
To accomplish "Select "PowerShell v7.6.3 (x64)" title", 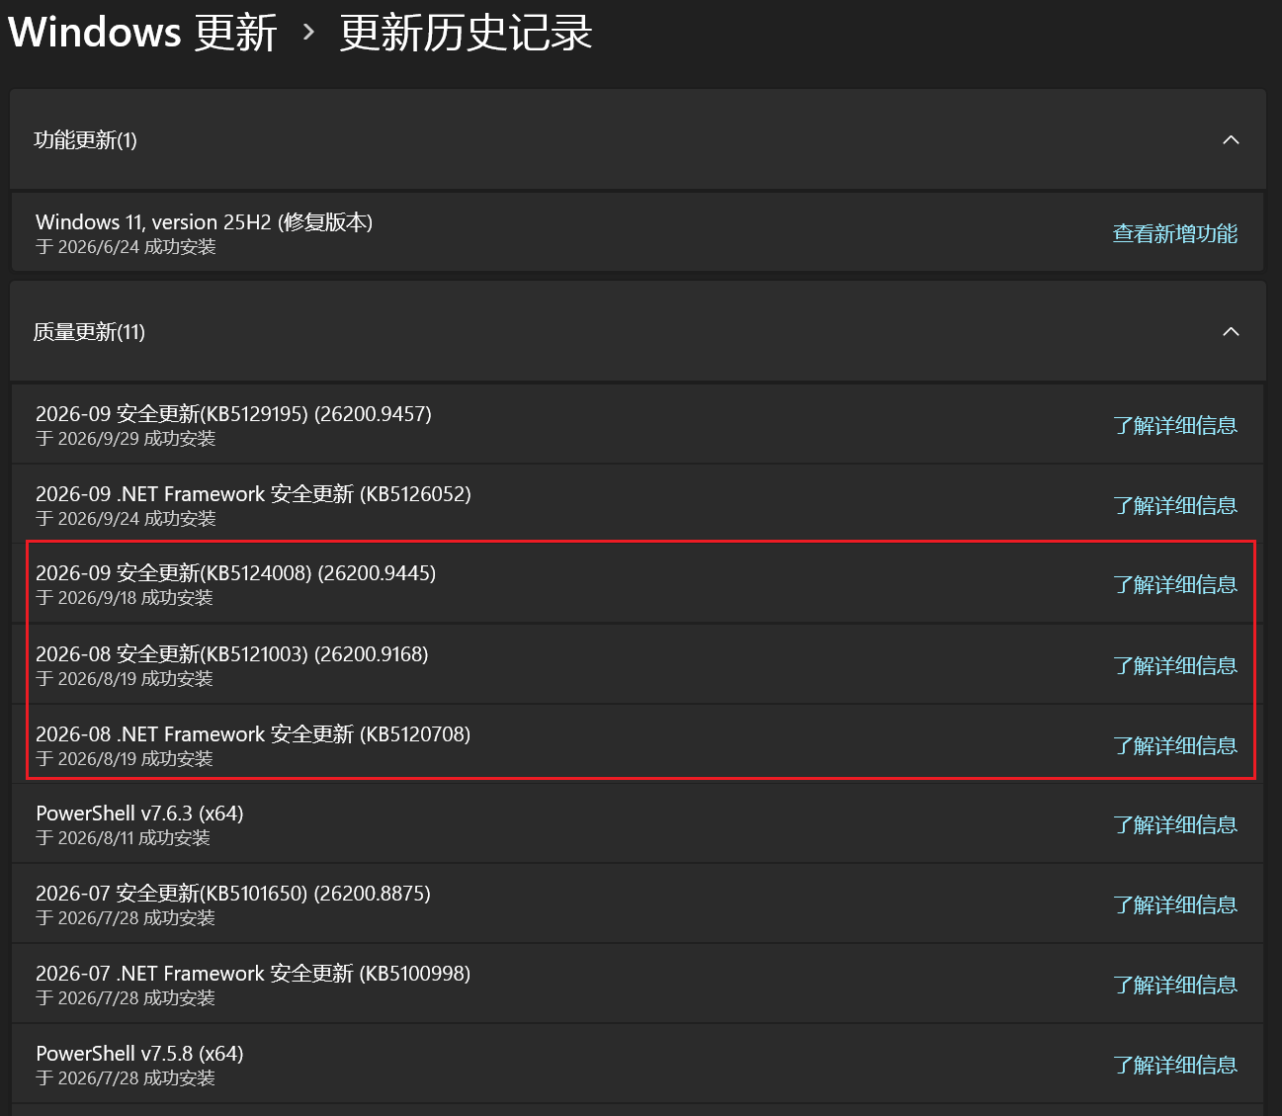I will [x=139, y=813].
